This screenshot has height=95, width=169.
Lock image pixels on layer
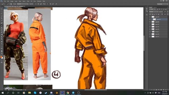tap(155, 14)
